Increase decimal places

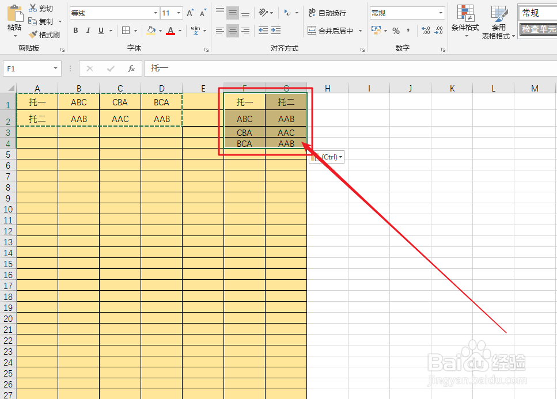(x=426, y=31)
